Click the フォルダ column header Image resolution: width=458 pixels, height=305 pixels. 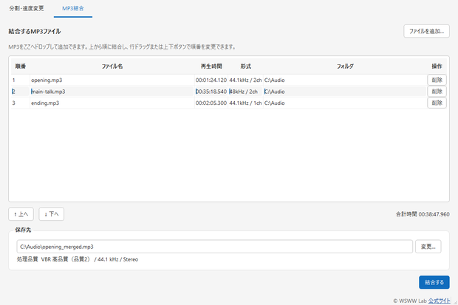[345, 66]
